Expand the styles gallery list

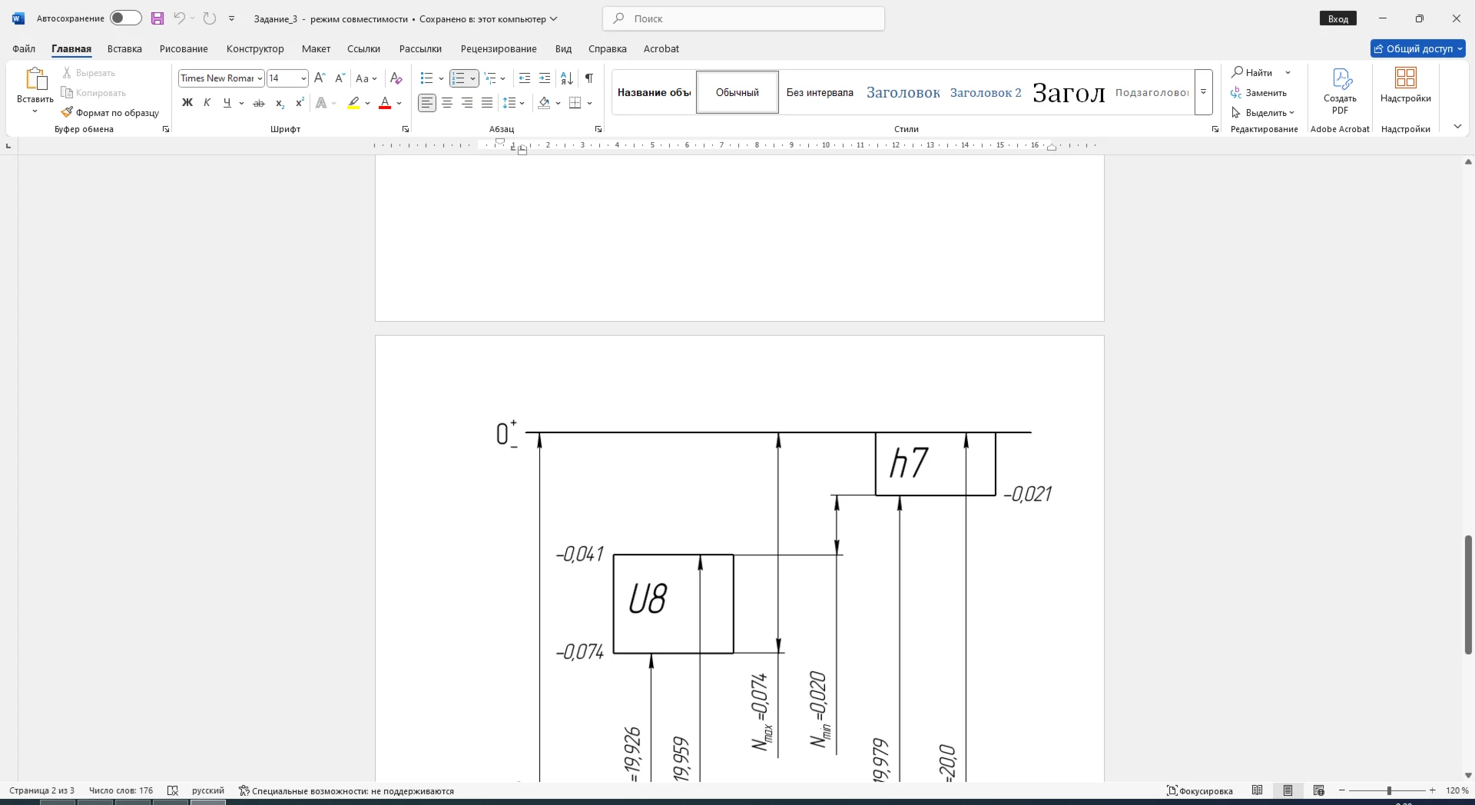[x=1204, y=92]
